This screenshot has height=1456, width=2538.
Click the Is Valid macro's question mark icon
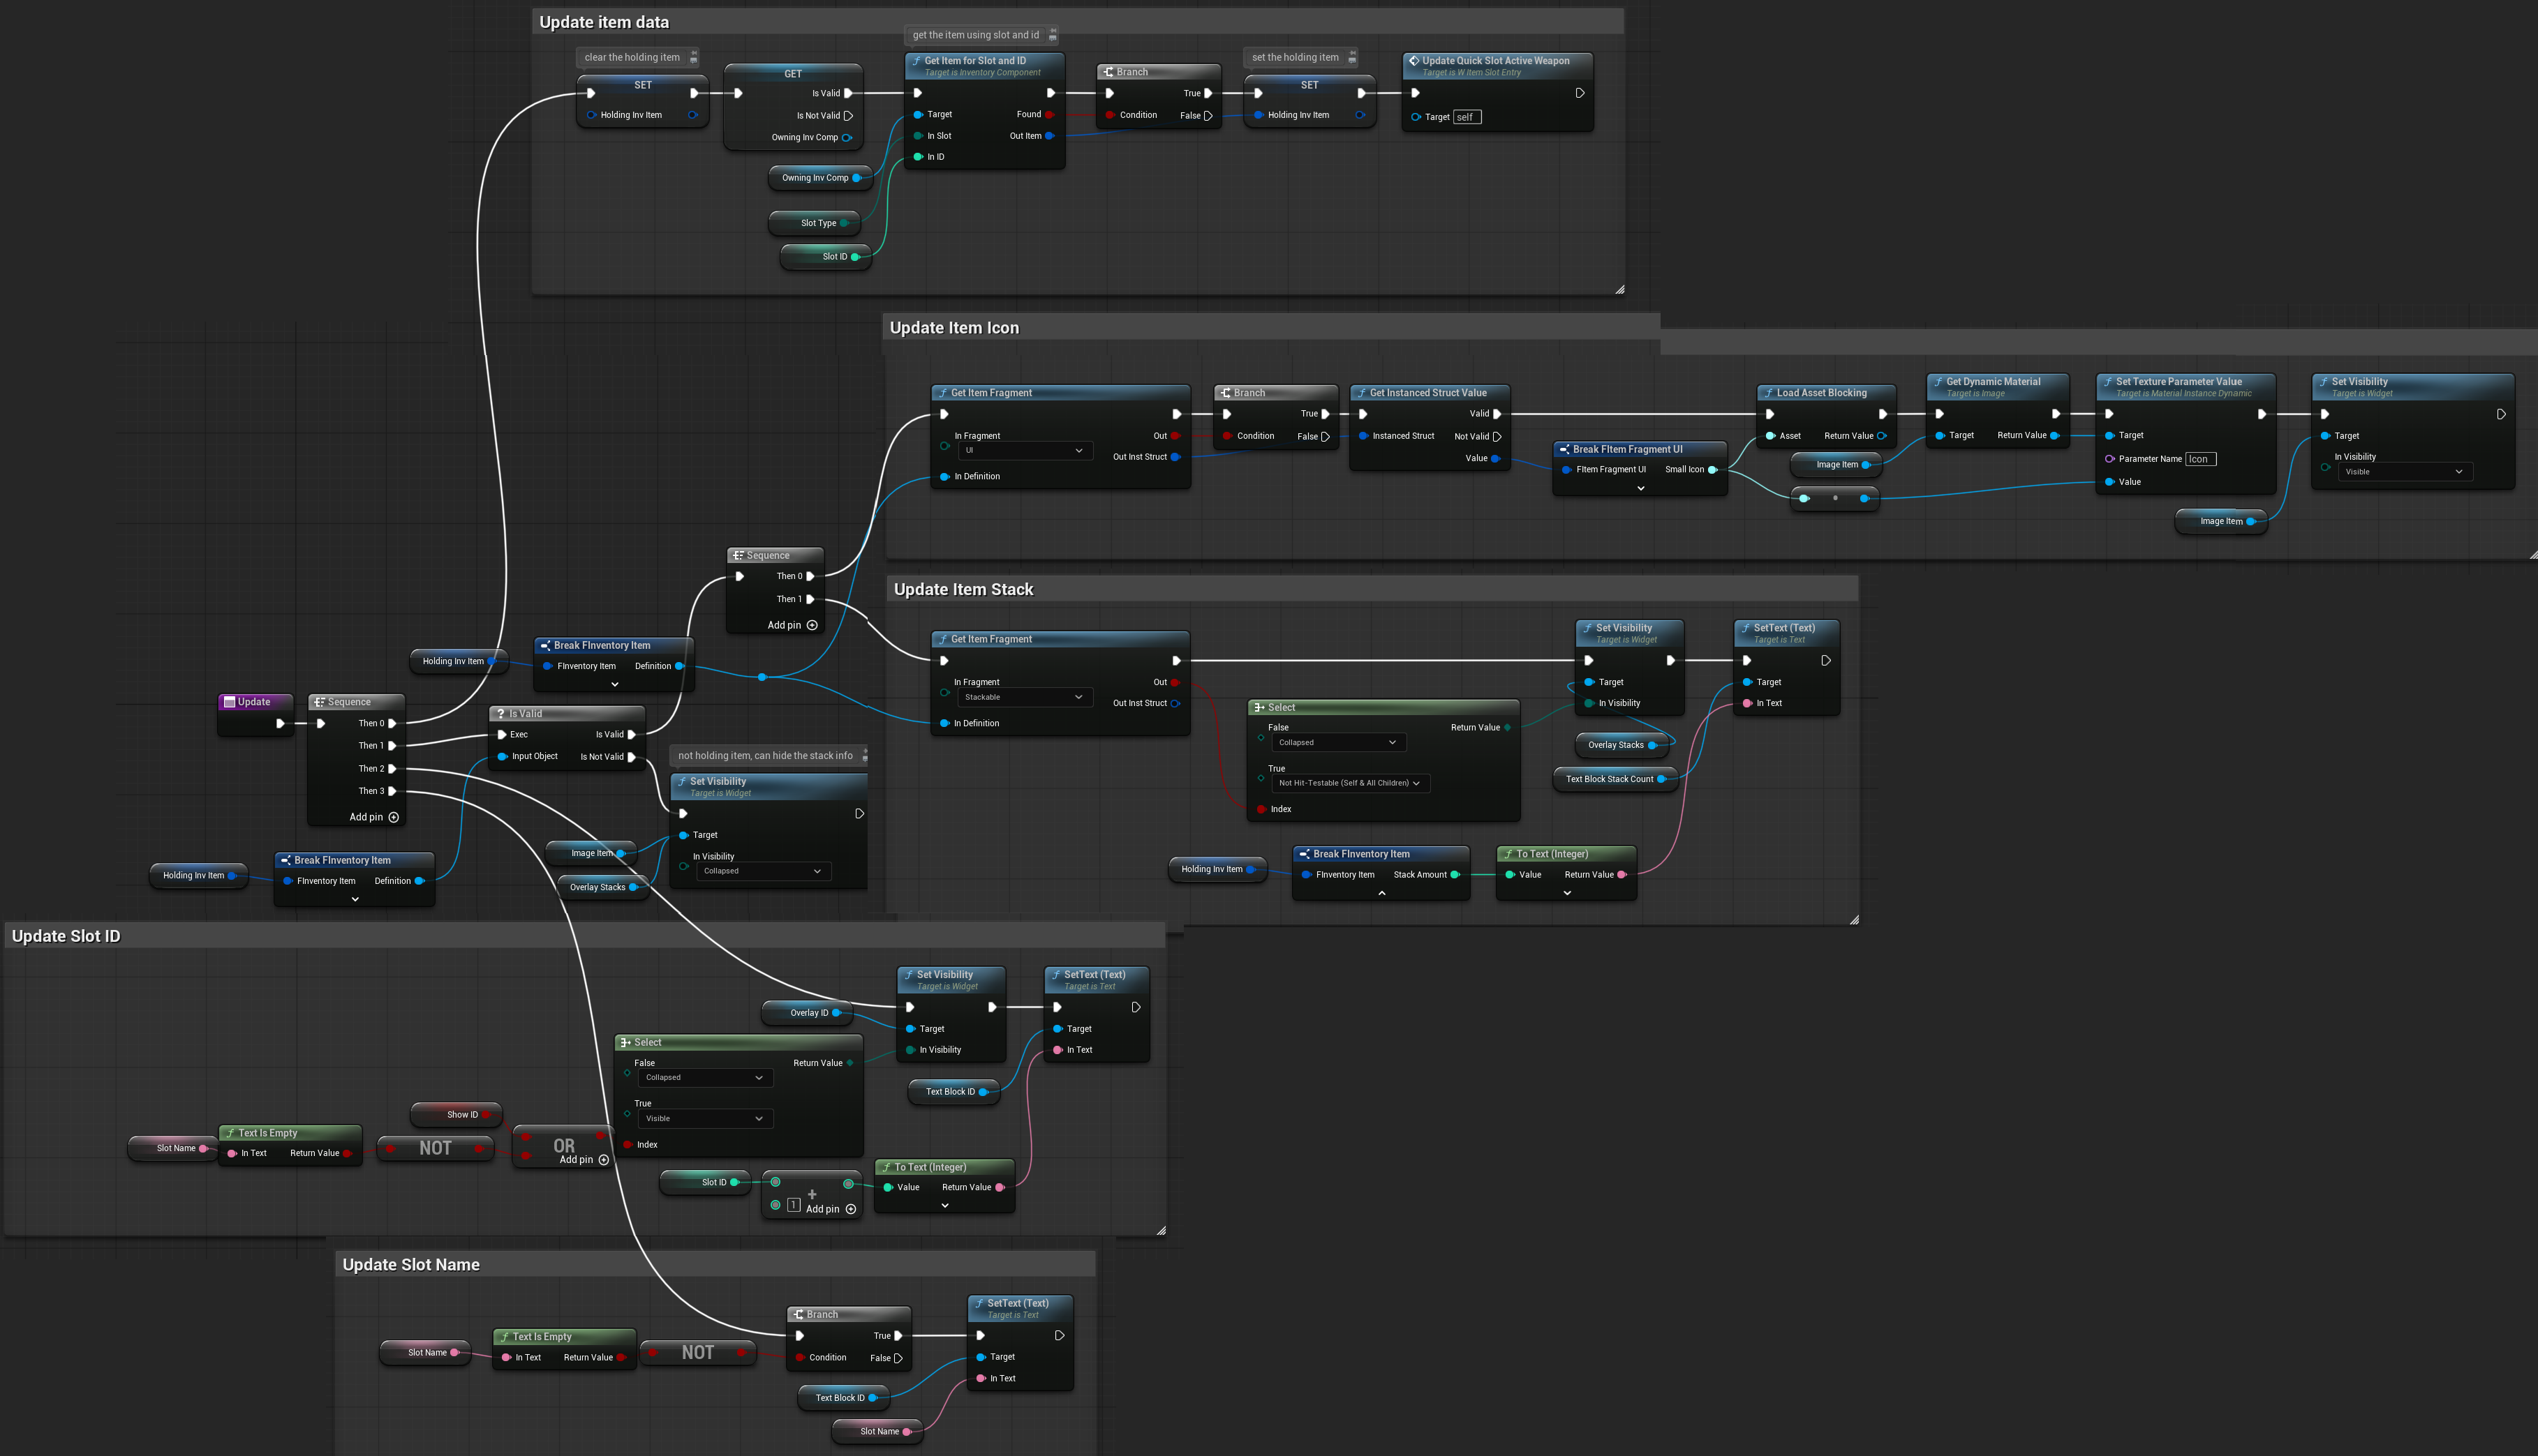tap(501, 714)
